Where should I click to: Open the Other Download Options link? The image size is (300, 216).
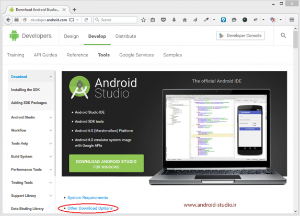(x=90, y=208)
